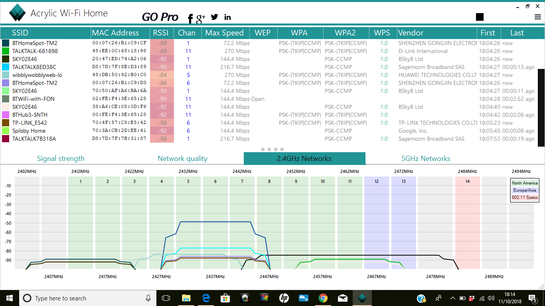The height and width of the screenshot is (306, 545).
Task: Click the Twitter bird icon
Action: click(x=215, y=17)
